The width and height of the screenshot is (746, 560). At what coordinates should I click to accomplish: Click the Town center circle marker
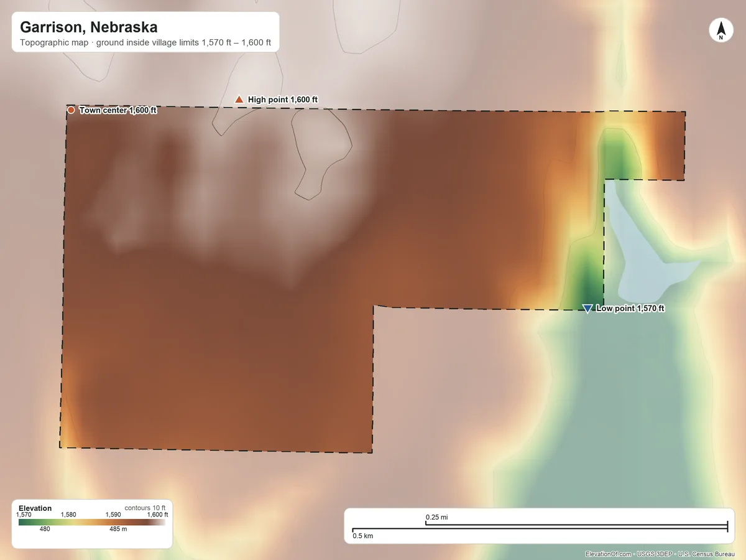click(x=71, y=110)
